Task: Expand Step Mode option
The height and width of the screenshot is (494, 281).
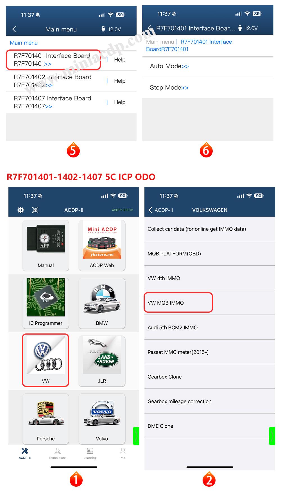Action: tap(169, 87)
